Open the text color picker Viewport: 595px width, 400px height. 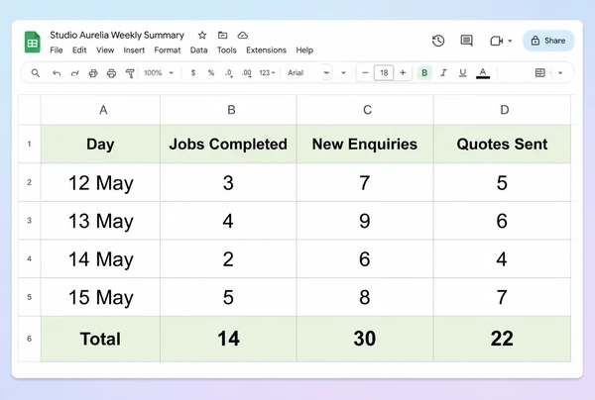pyautogui.click(x=483, y=72)
